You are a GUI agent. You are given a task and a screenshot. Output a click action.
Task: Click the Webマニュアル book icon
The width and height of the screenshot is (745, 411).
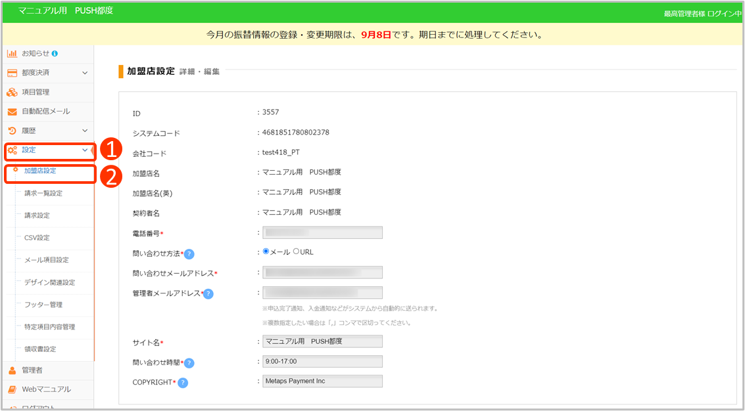click(x=12, y=389)
